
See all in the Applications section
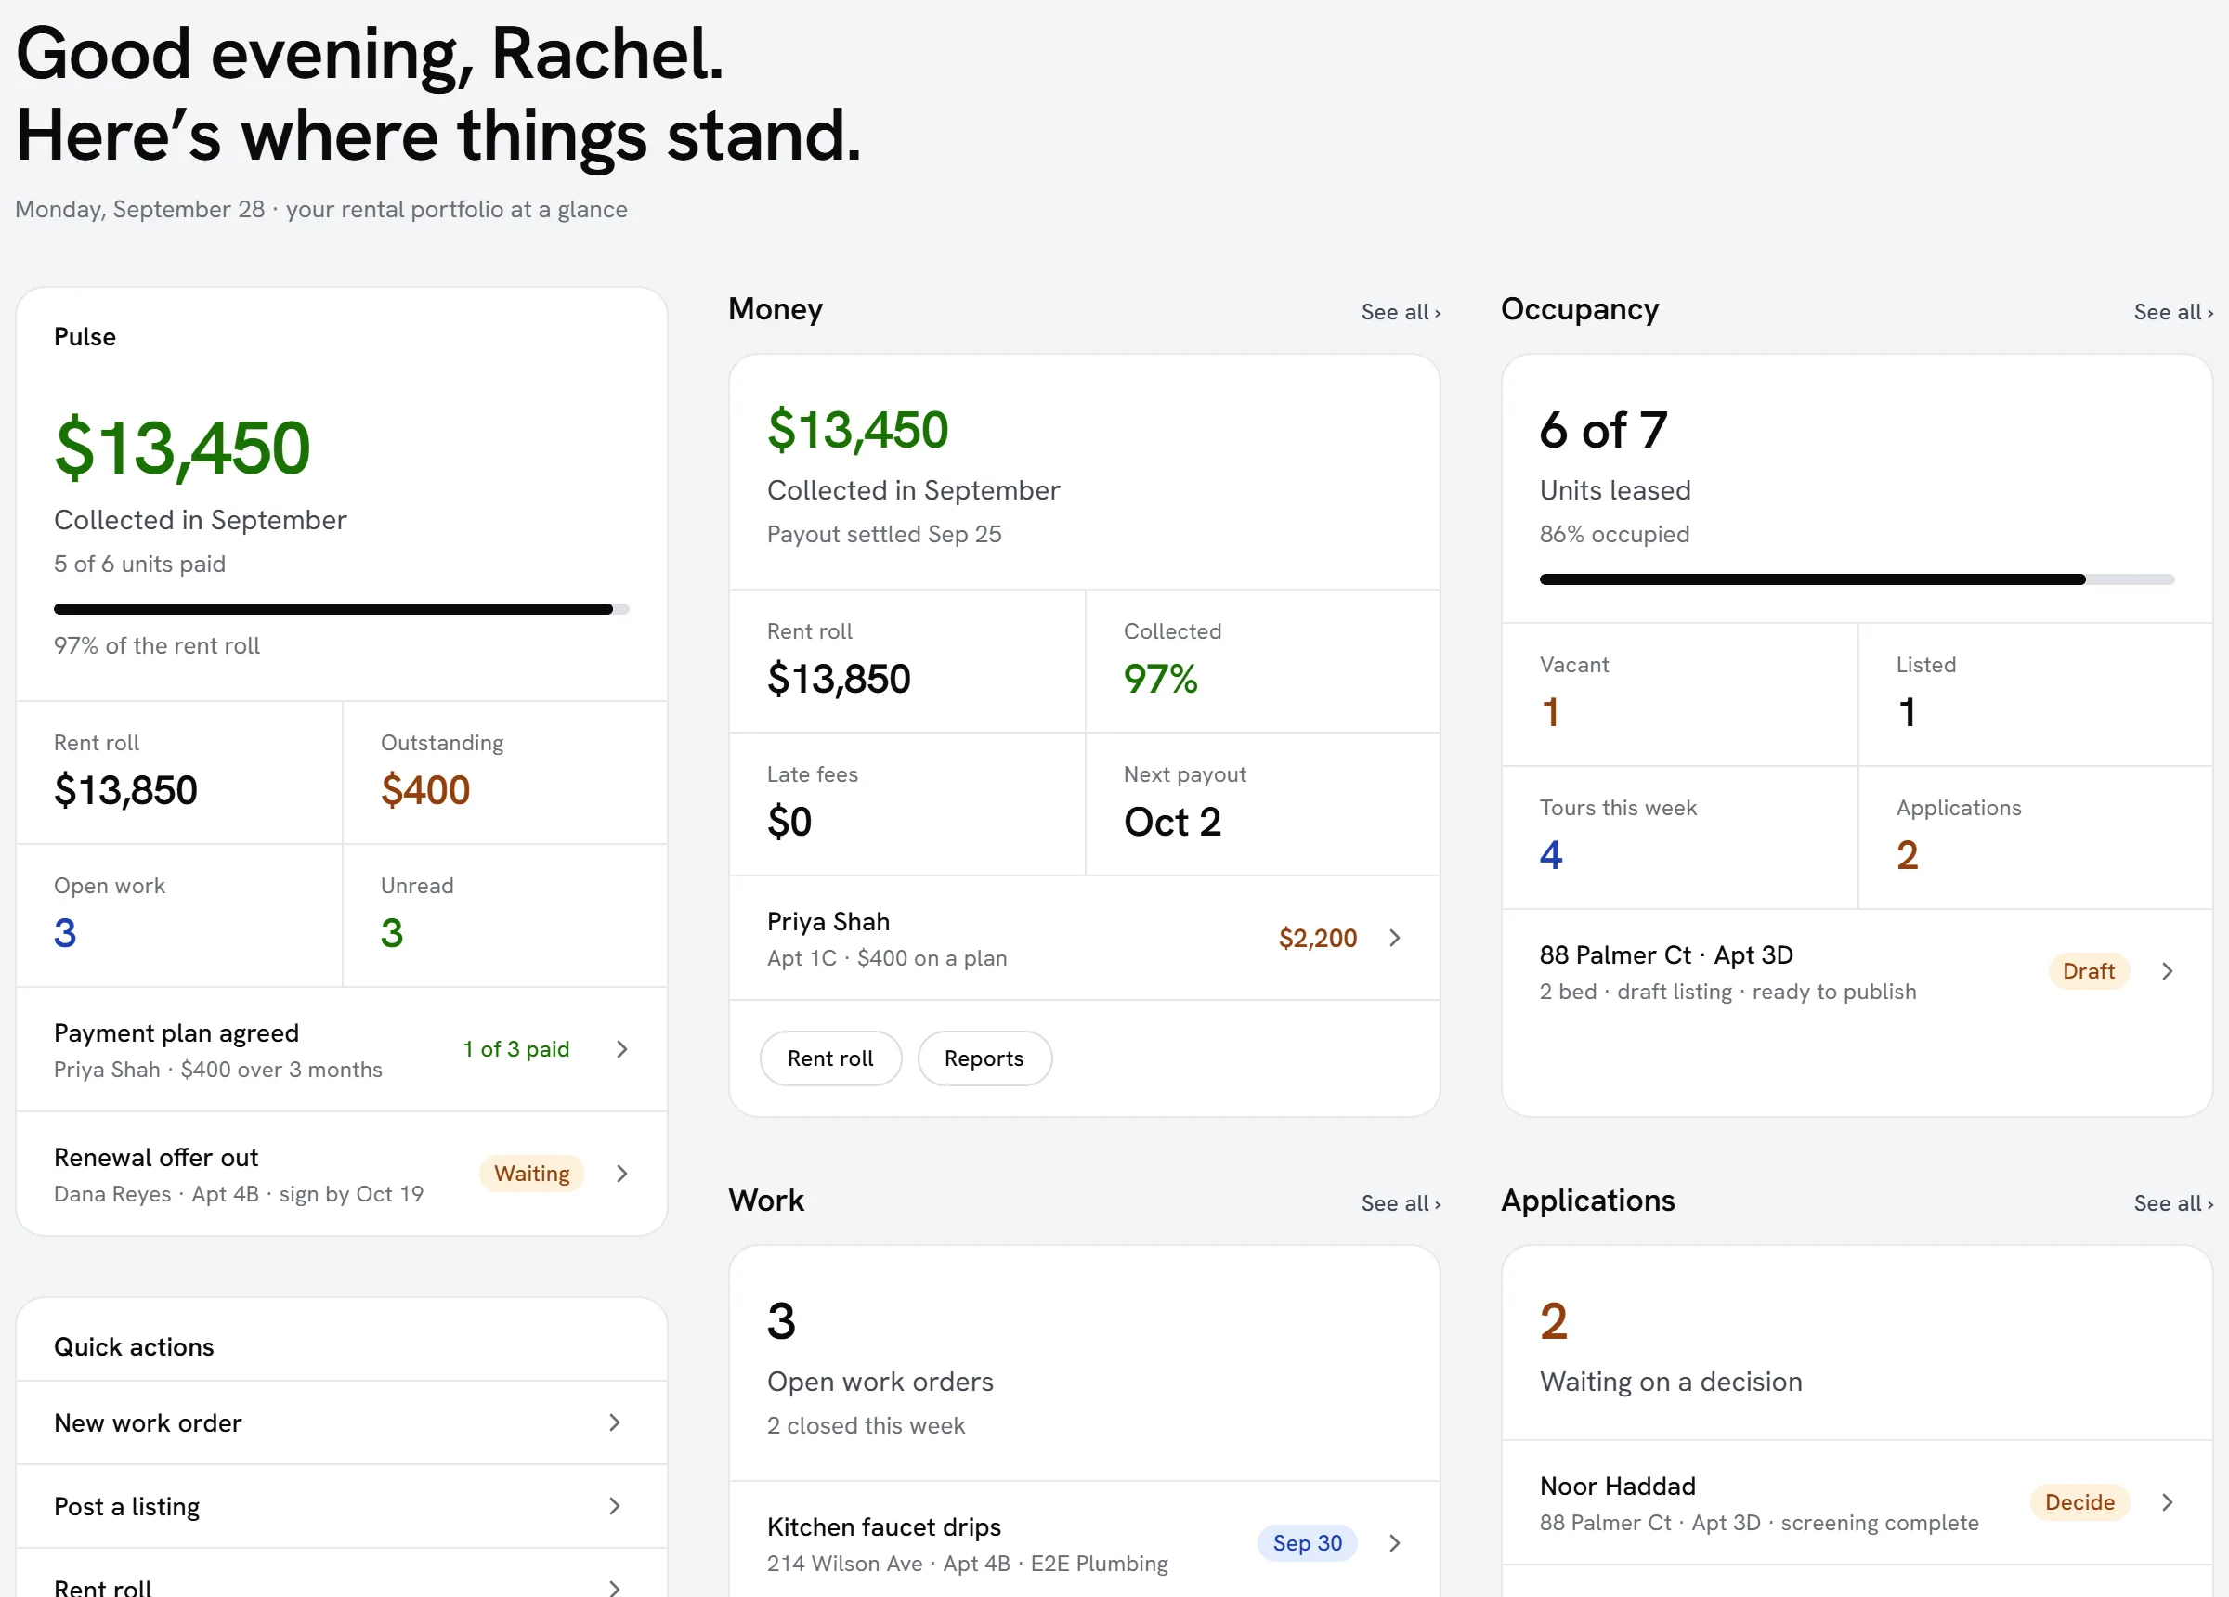(2173, 1203)
